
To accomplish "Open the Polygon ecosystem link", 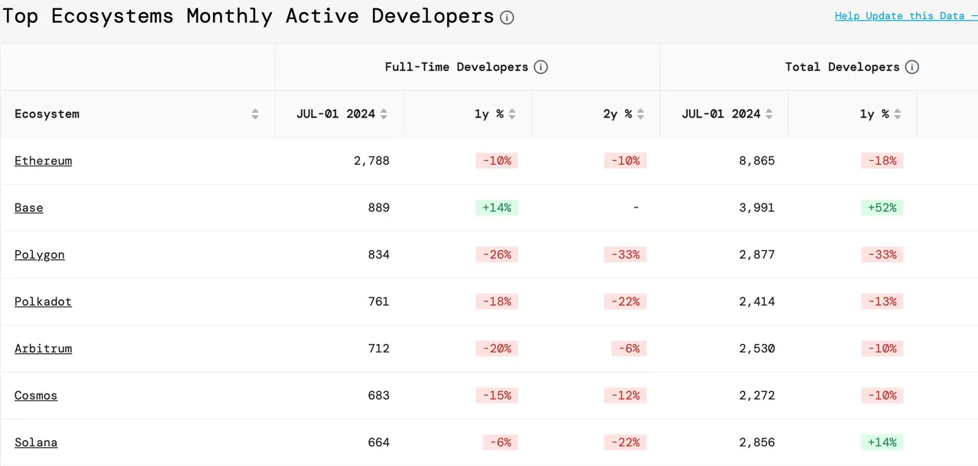I will tap(40, 255).
